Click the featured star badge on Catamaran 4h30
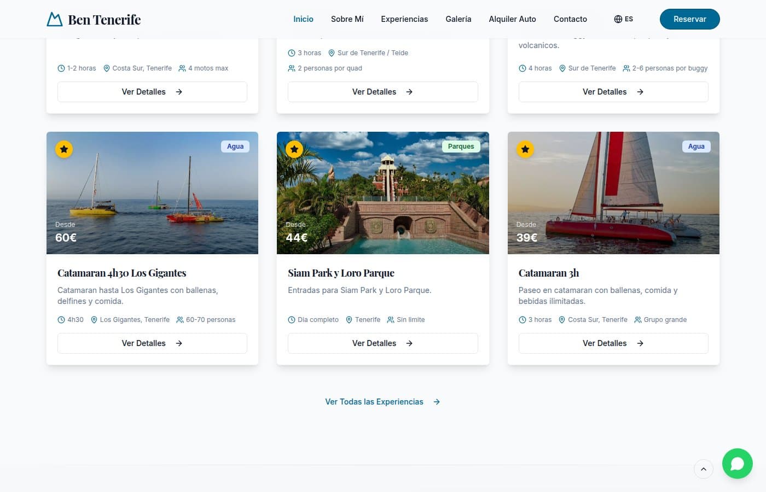The height and width of the screenshot is (492, 766). (64, 149)
